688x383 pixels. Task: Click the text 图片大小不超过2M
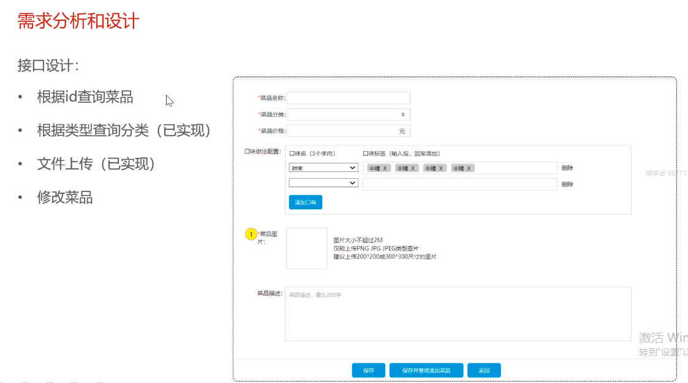[x=358, y=240]
